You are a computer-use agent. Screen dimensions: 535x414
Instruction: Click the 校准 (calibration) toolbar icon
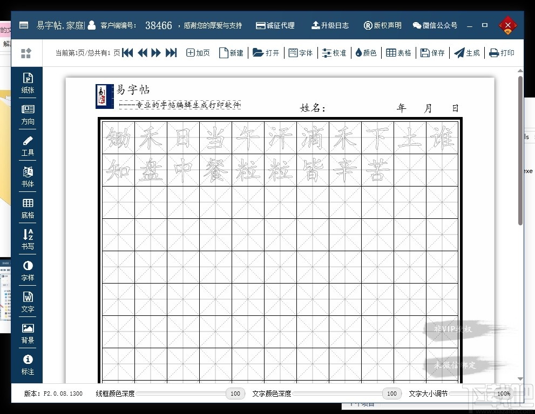pyautogui.click(x=334, y=52)
